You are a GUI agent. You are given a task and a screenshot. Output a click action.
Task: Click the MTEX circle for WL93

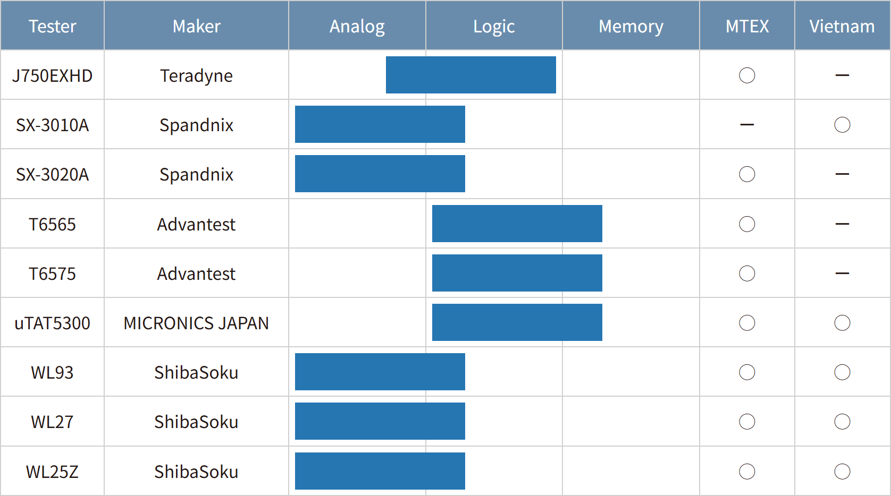coord(747,372)
